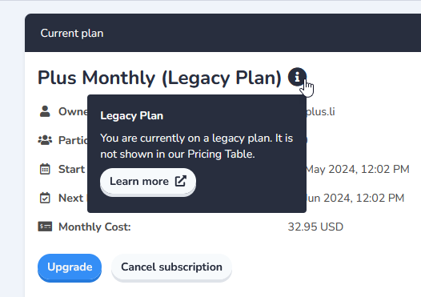Click the owner email ending in plus.li
The image size is (421, 297).
pyautogui.click(x=321, y=112)
